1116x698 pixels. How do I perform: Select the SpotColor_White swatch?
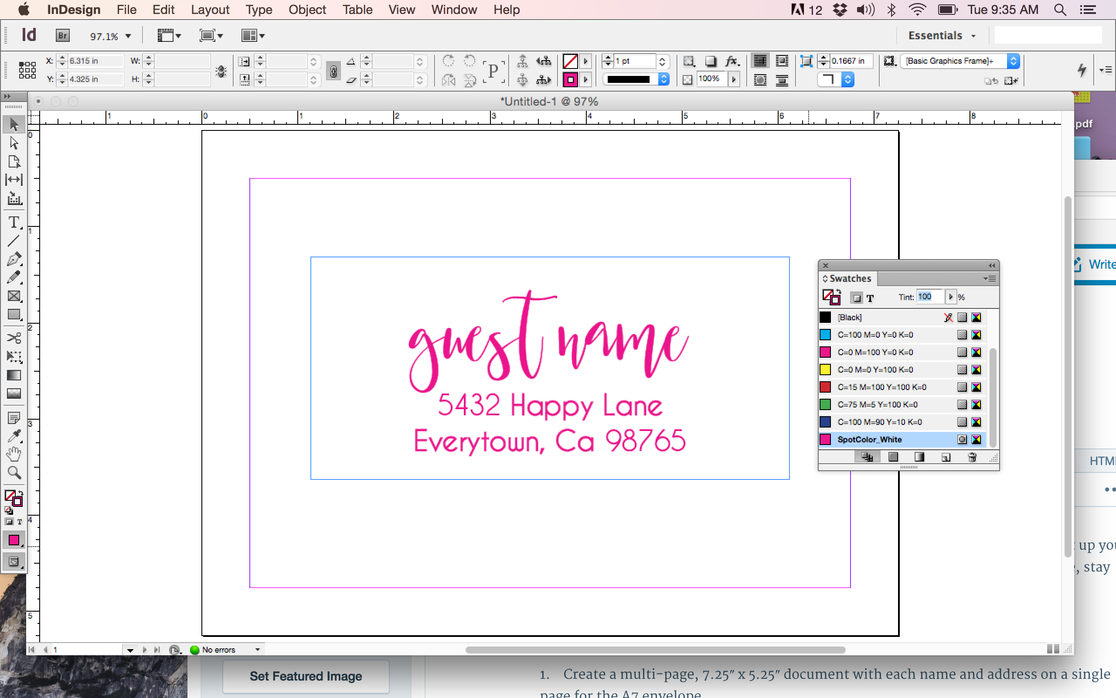click(869, 439)
